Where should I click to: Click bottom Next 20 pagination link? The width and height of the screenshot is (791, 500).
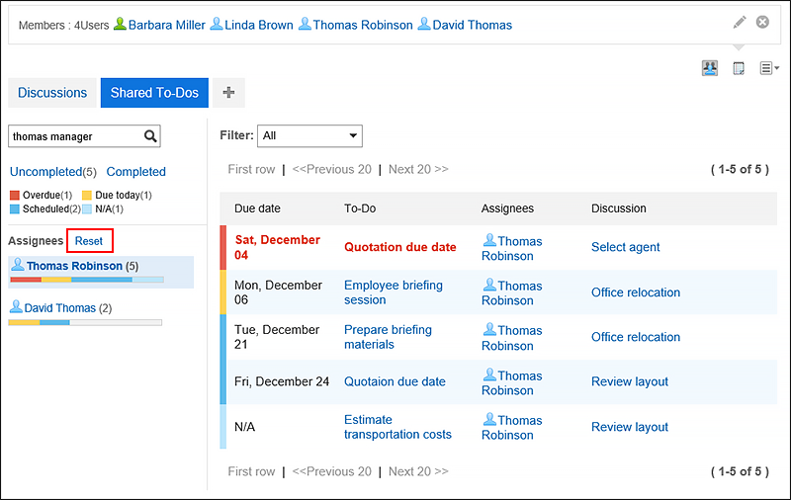click(x=418, y=471)
